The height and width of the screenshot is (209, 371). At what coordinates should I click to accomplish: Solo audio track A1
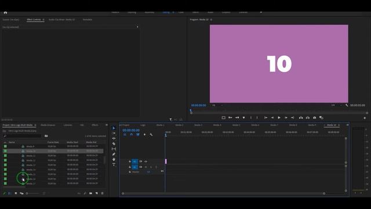(x=151, y=167)
